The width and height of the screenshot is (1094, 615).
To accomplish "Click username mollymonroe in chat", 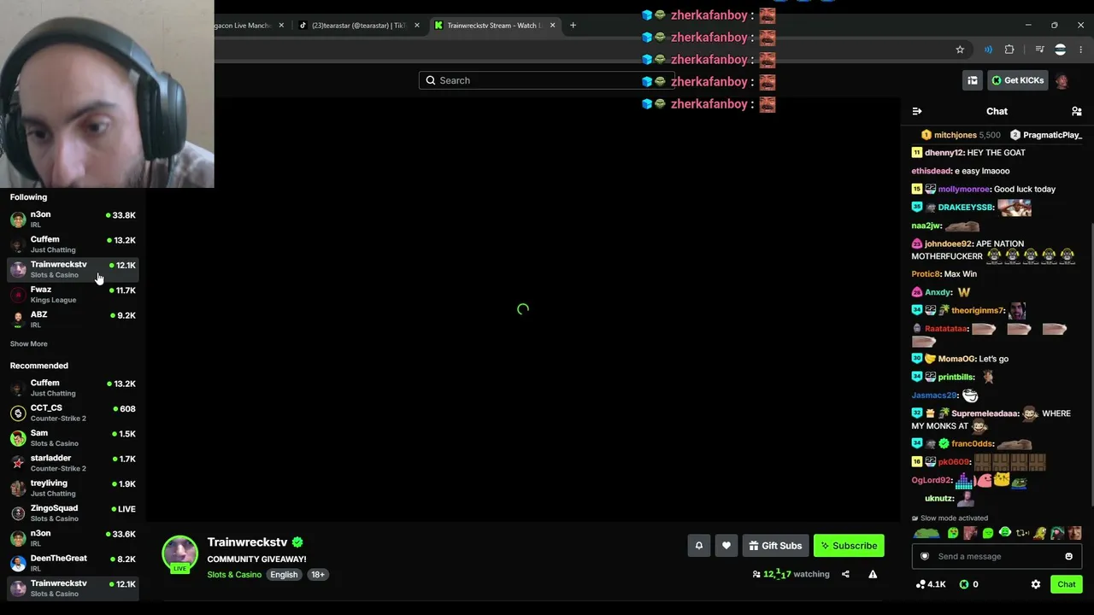I will [963, 190].
